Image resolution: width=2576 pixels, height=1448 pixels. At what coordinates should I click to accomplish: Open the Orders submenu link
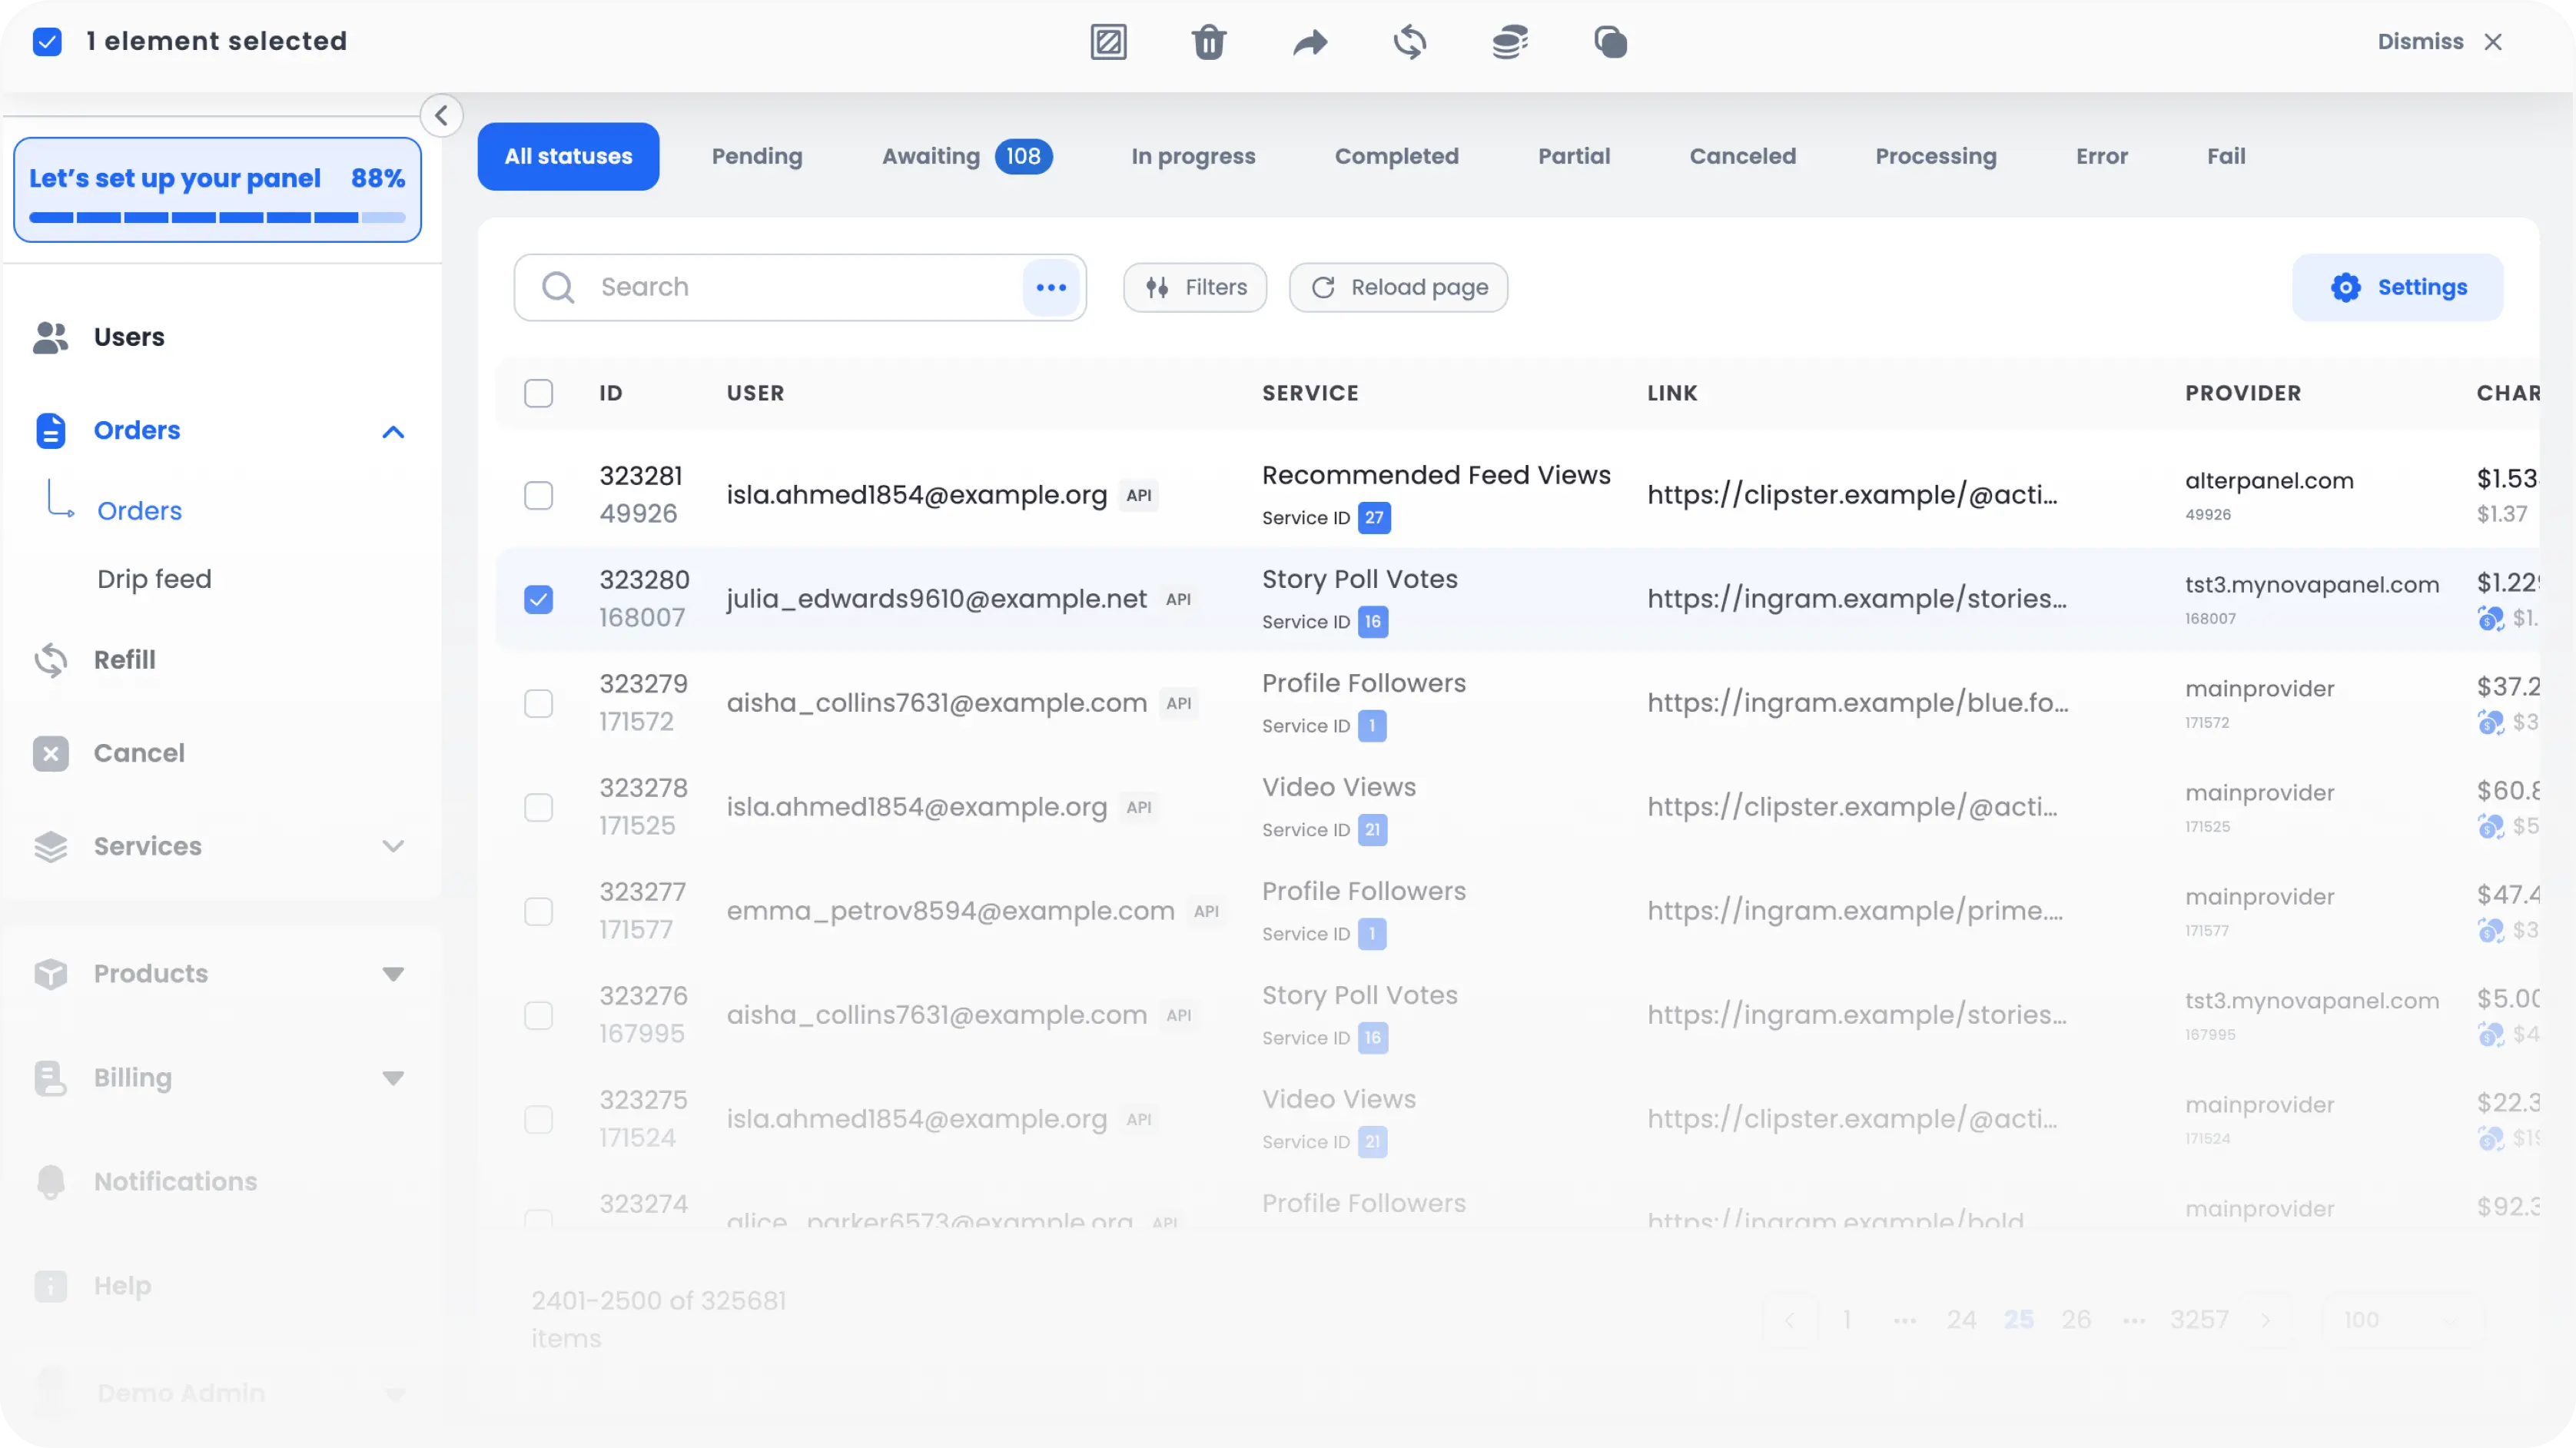point(139,511)
